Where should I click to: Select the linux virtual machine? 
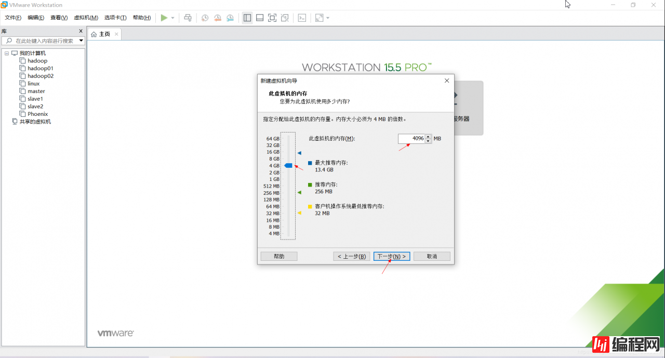34,83
